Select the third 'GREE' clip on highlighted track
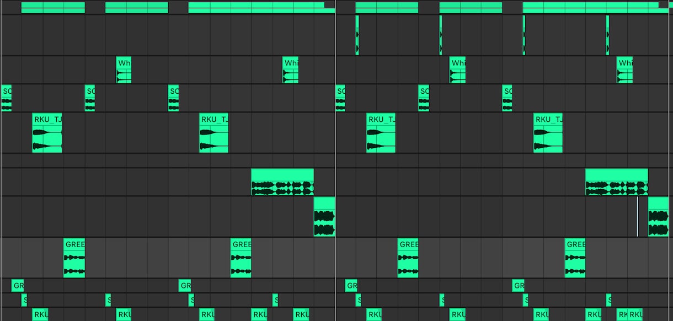Image resolution: width=673 pixels, height=321 pixels. pyautogui.click(x=408, y=258)
